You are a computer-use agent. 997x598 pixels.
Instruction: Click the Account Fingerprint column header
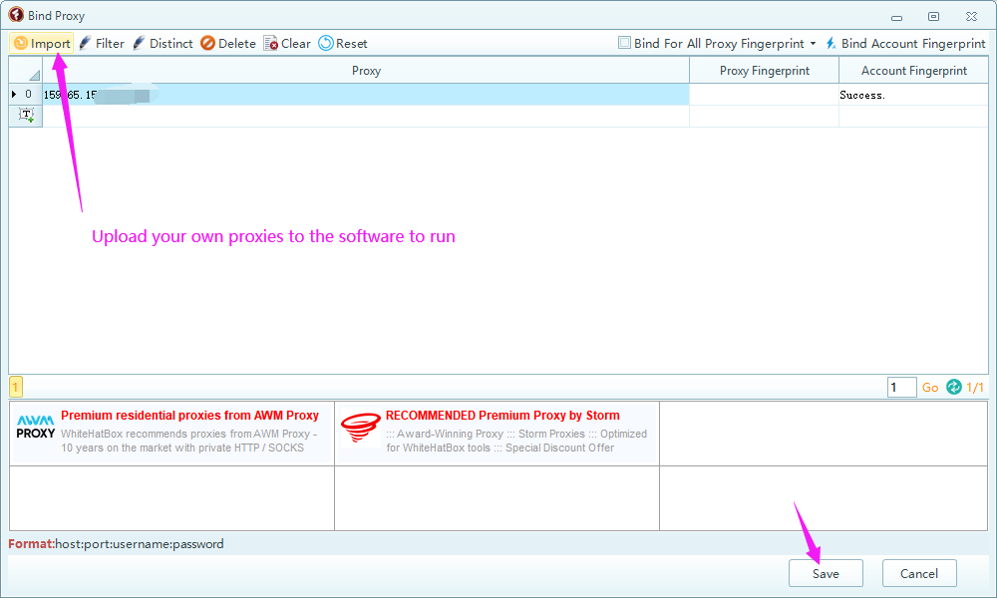point(913,71)
